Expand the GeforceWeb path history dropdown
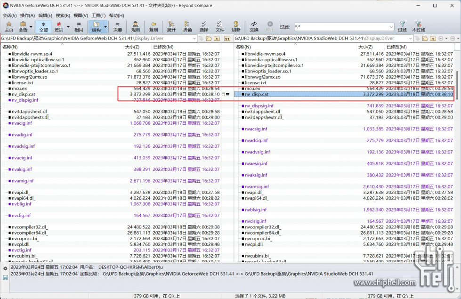This screenshot has width=461, height=299. 194,39
